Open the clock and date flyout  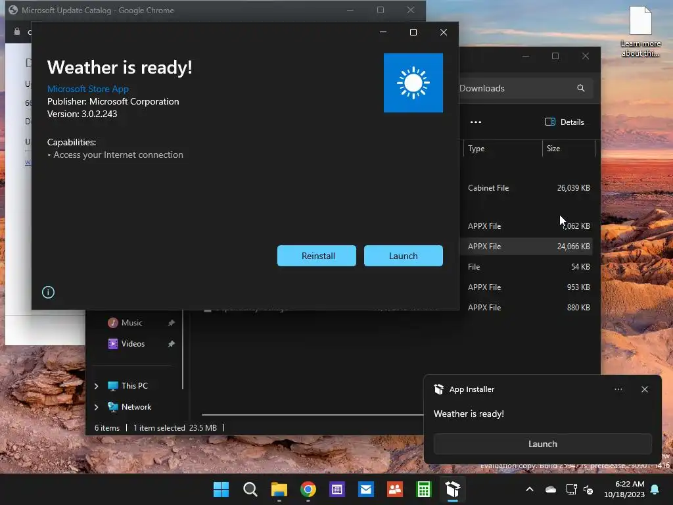point(624,489)
